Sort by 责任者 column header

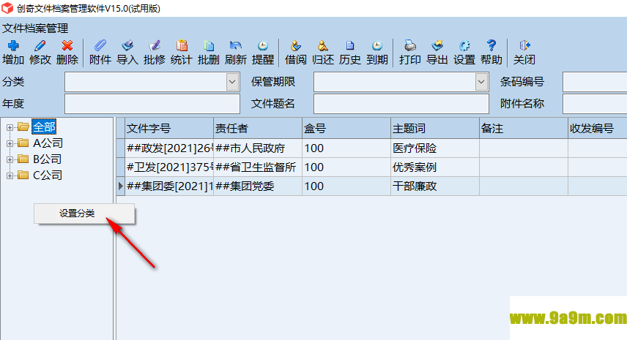[x=258, y=128]
